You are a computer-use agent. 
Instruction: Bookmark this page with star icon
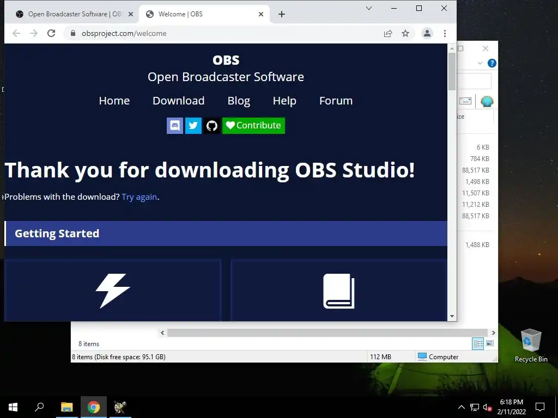405,33
